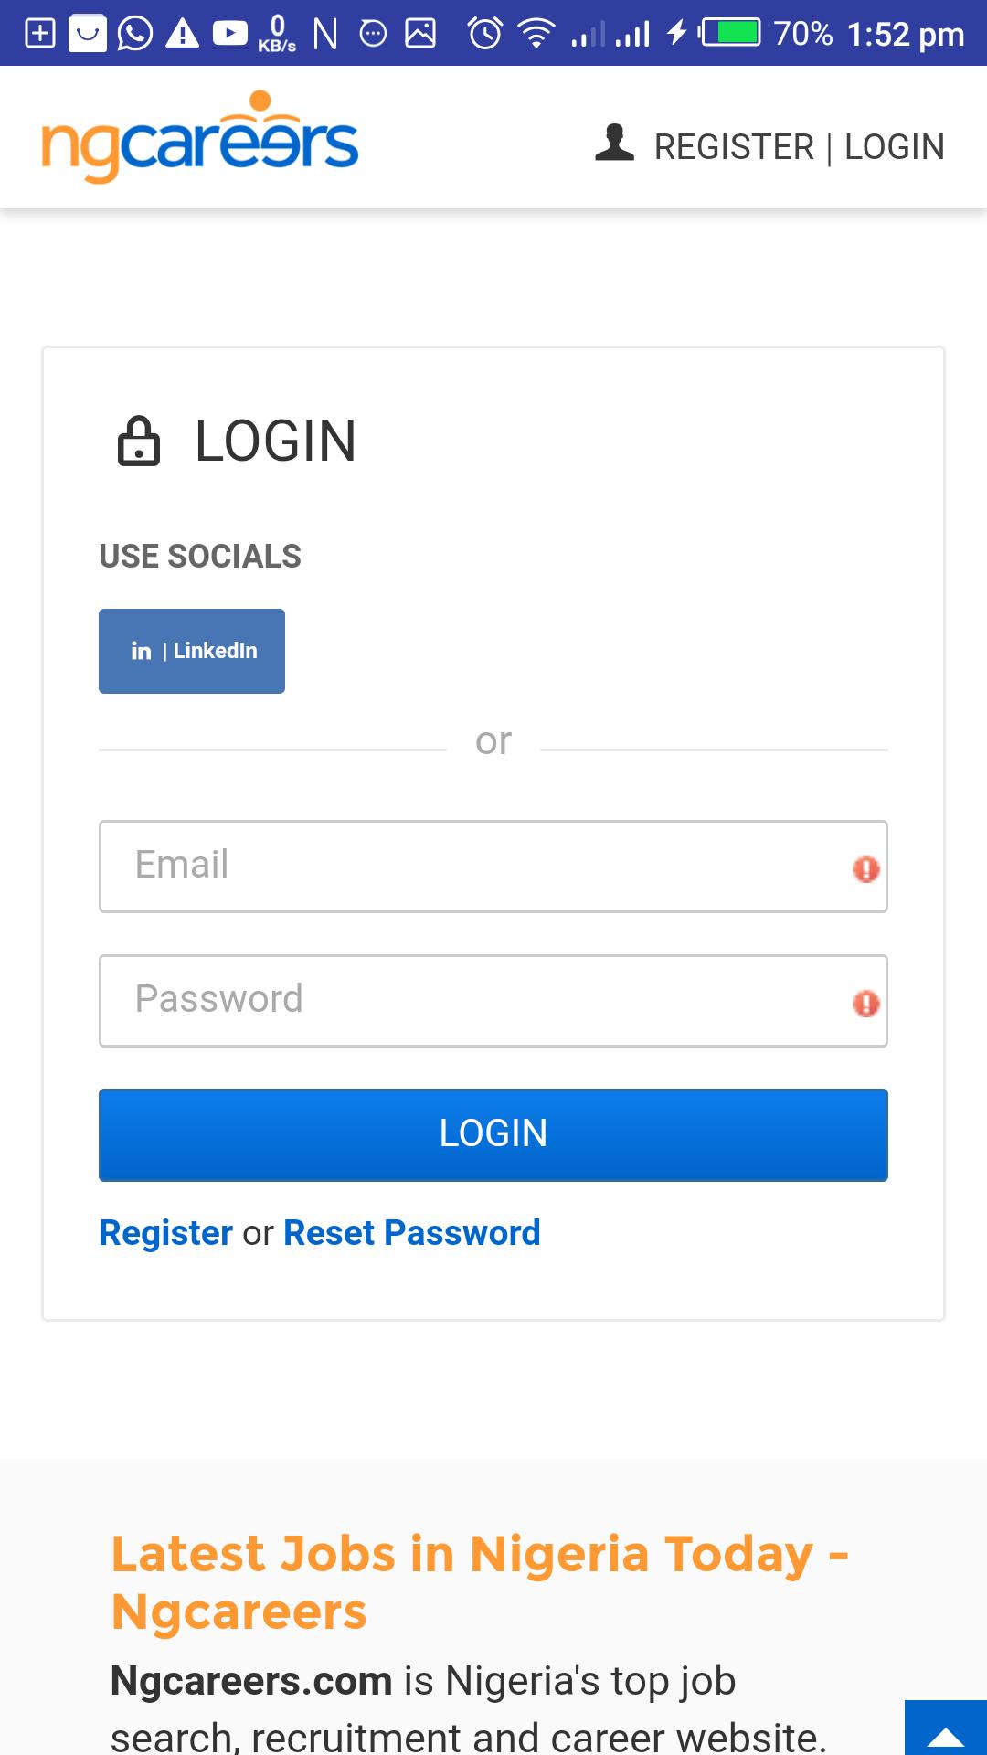
Task: Tap the alarm clock status icon
Action: [484, 34]
